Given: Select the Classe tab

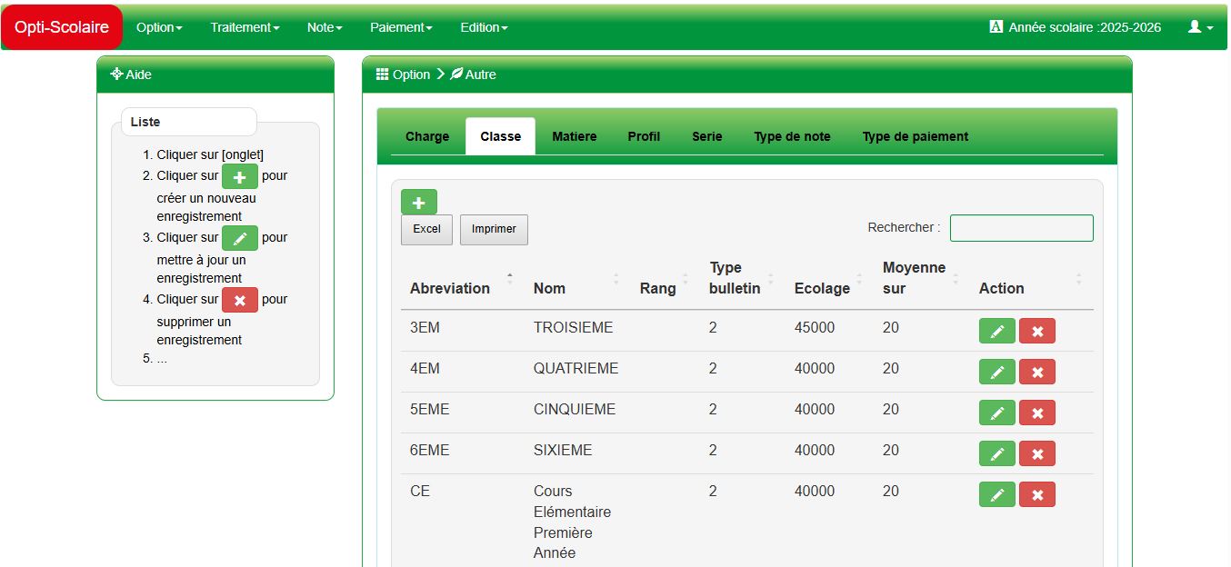Looking at the screenshot, I should pyautogui.click(x=501, y=136).
